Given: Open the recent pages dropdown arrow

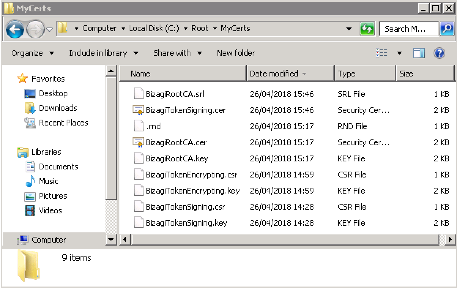Looking at the screenshot, I should [49, 29].
